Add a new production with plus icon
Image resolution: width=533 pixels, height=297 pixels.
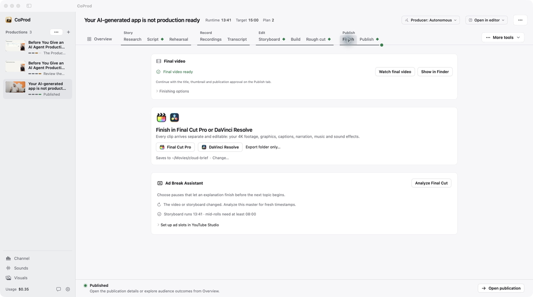68,32
